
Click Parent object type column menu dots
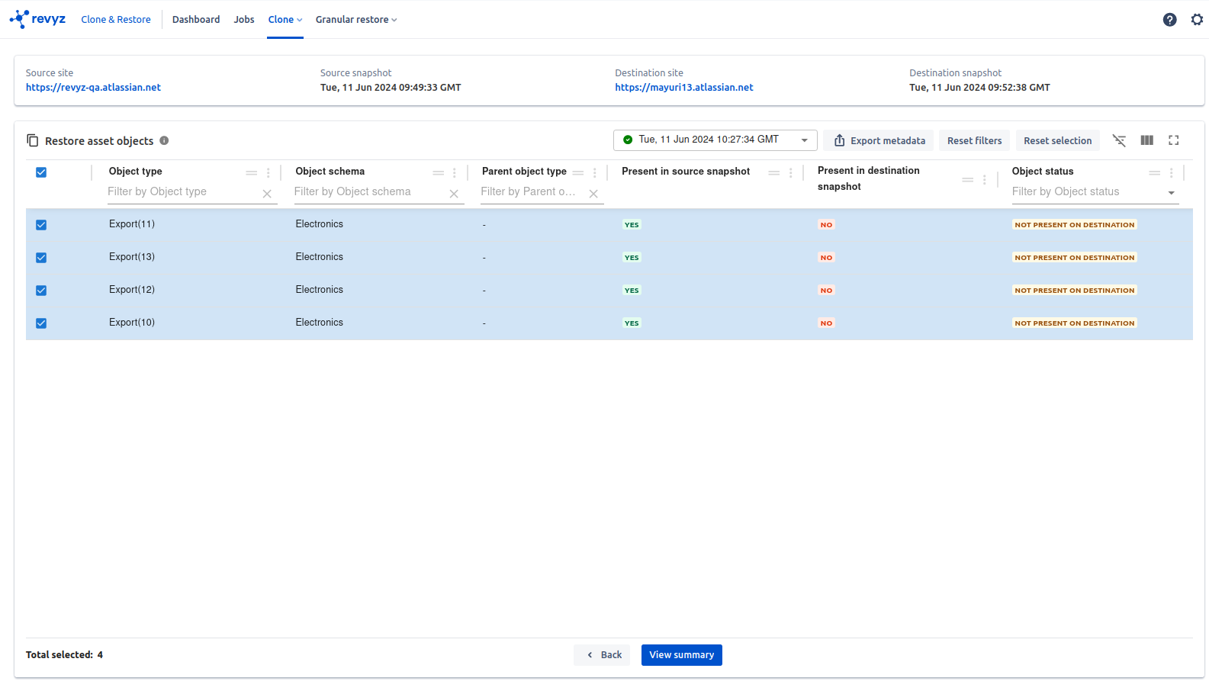595,173
